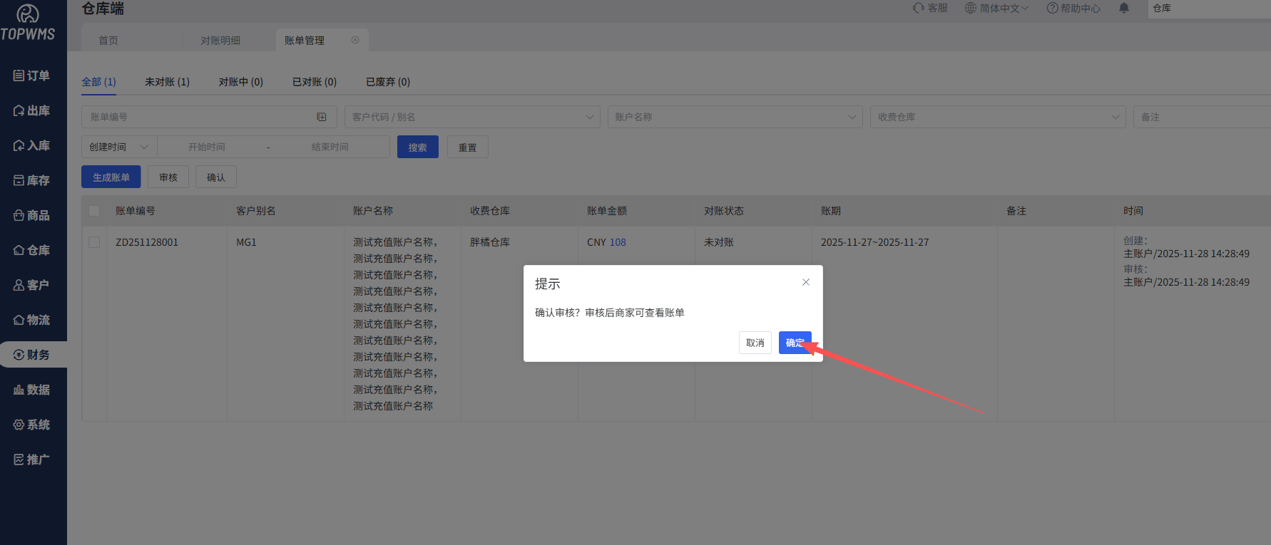Open 财务 in the sidebar
Image resolution: width=1271 pixels, height=545 pixels.
pos(33,355)
